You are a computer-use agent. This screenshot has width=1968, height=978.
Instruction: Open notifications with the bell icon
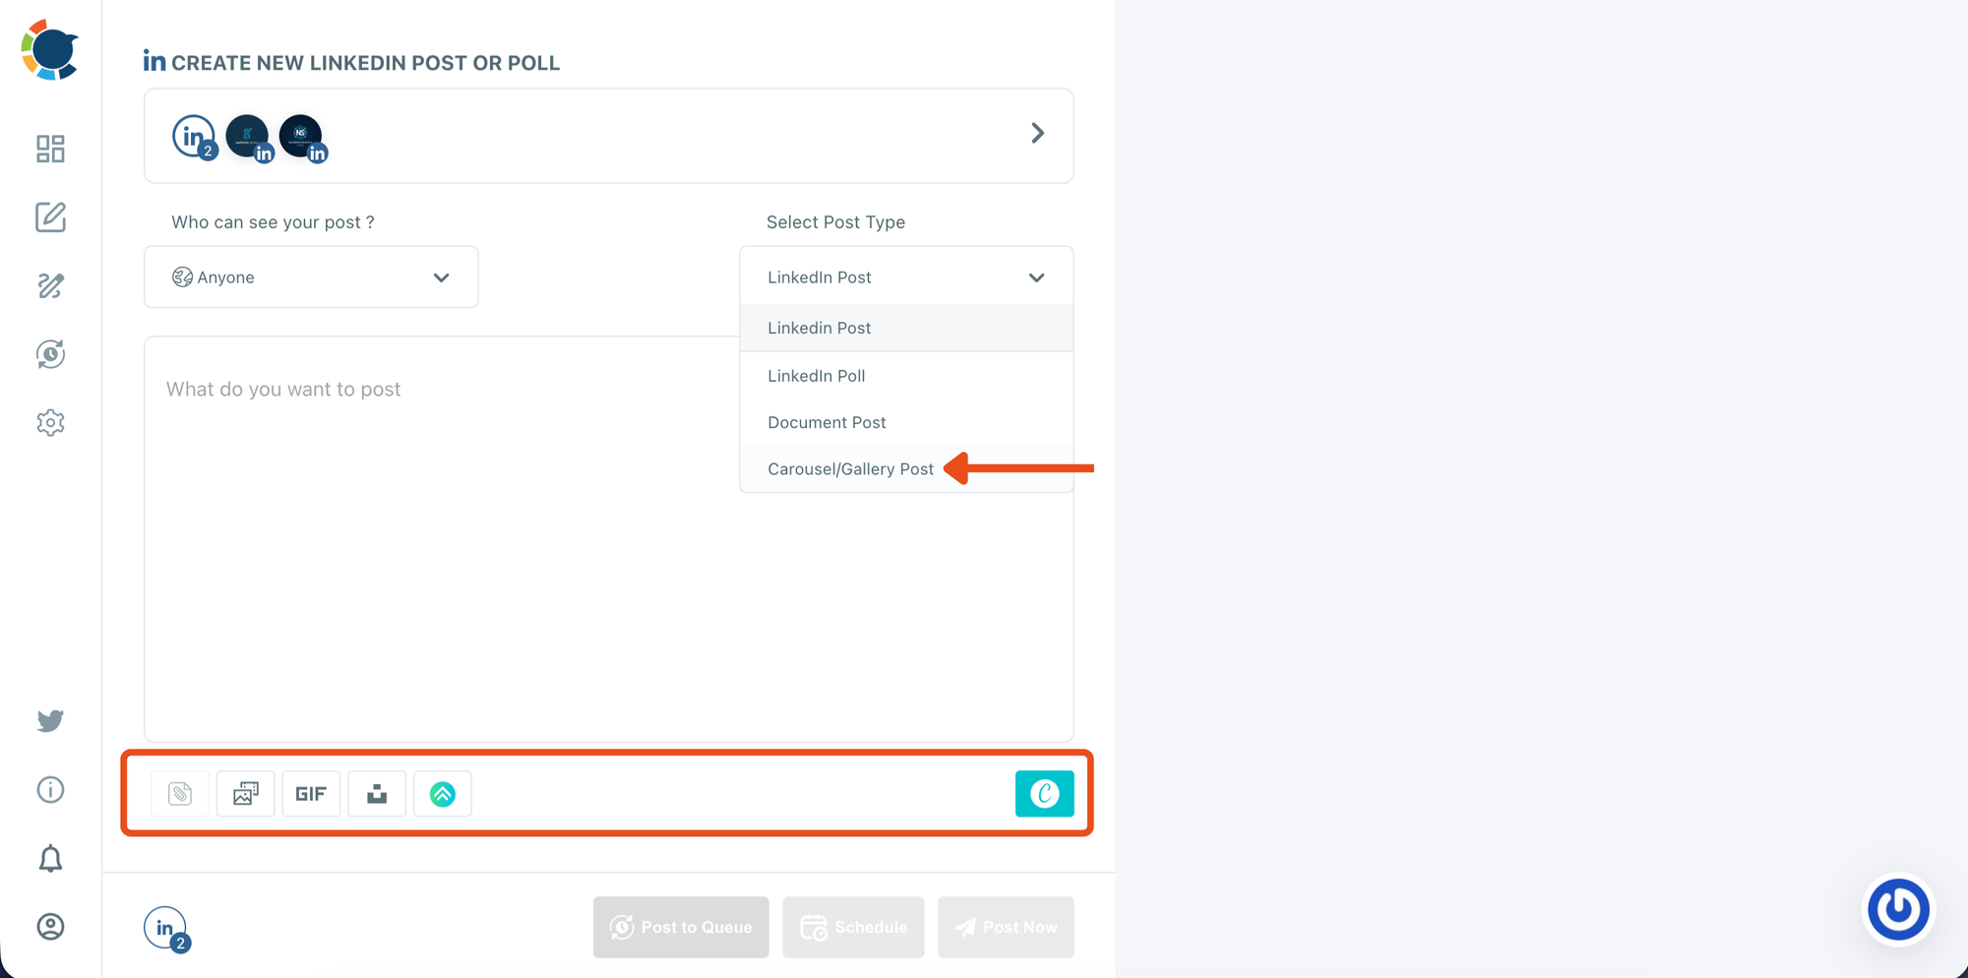click(x=50, y=858)
